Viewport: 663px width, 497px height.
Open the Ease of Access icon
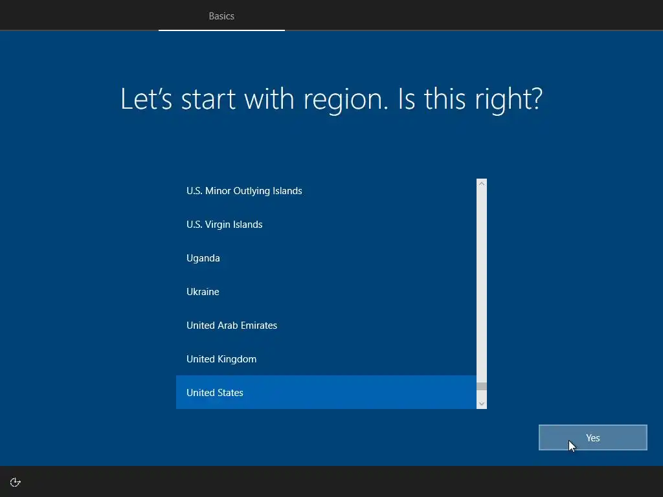[x=16, y=482]
